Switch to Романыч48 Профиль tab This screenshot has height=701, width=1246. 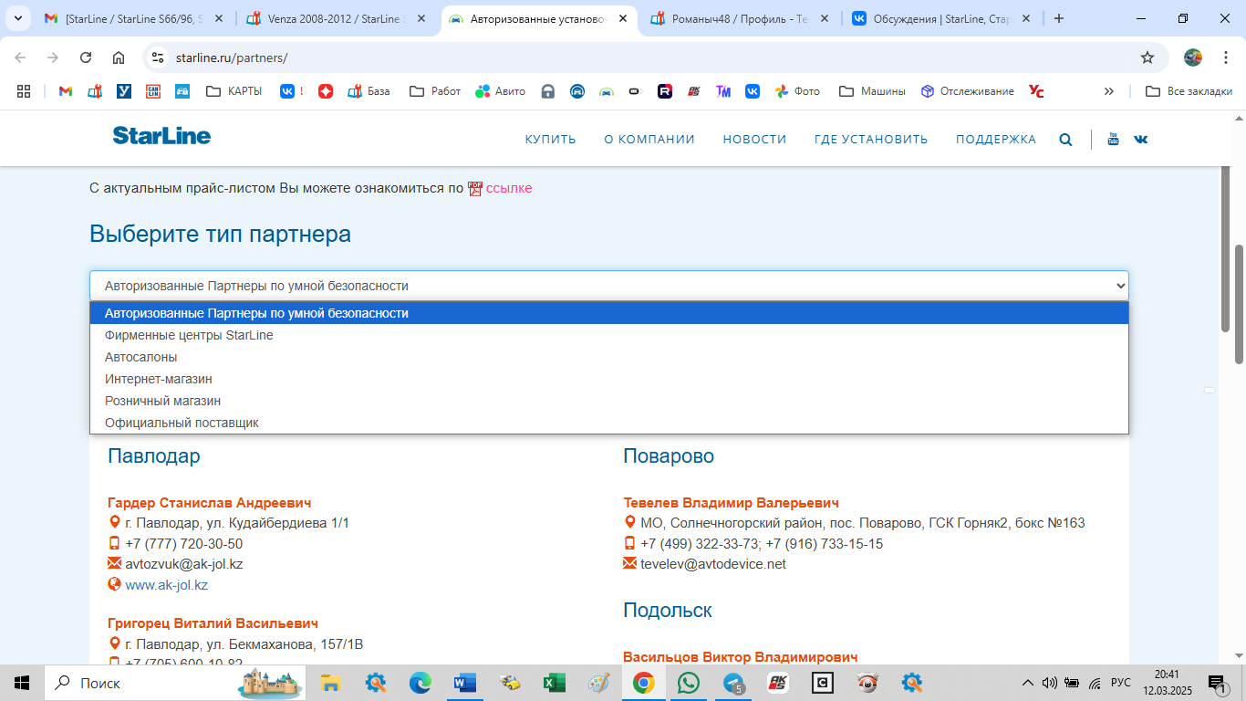point(739,18)
